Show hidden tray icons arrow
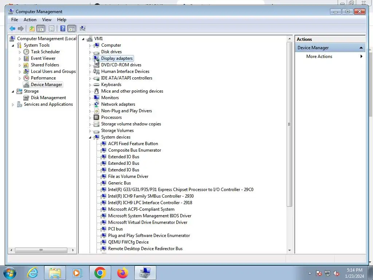 pos(310,273)
